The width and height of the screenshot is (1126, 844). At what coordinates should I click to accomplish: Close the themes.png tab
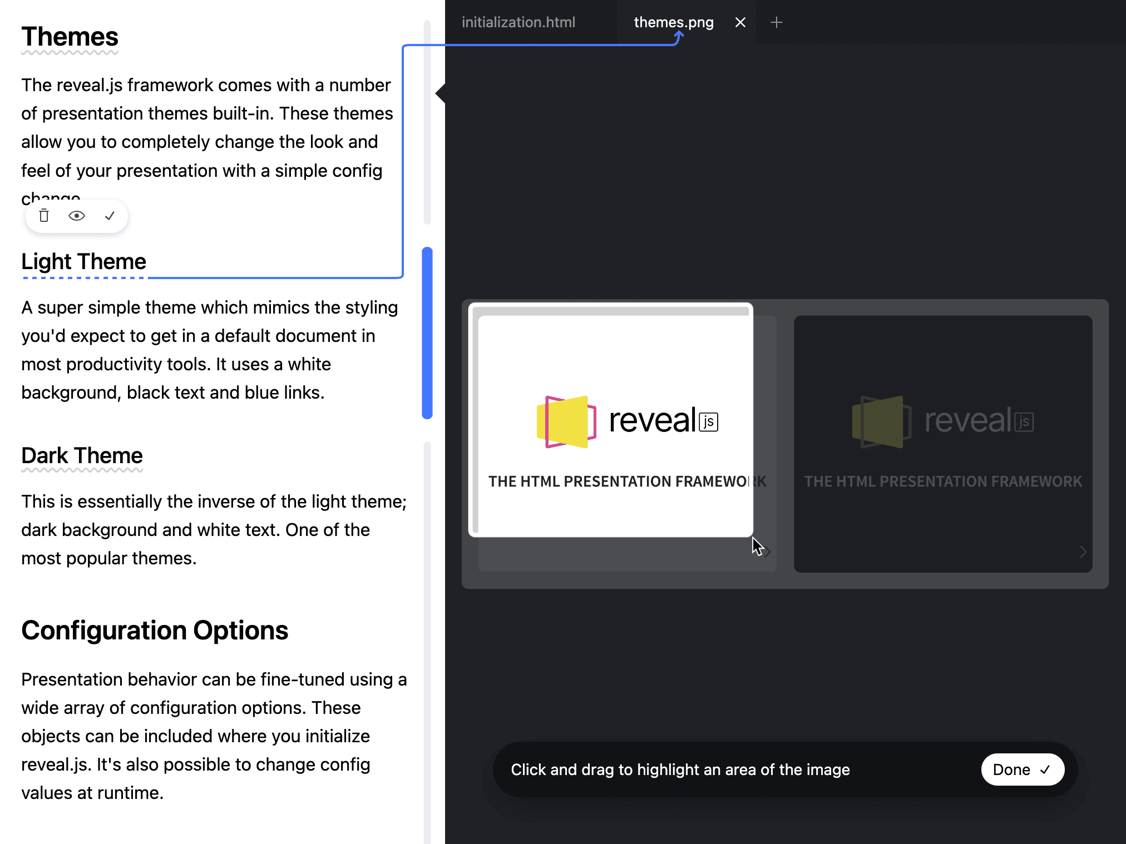coord(740,22)
